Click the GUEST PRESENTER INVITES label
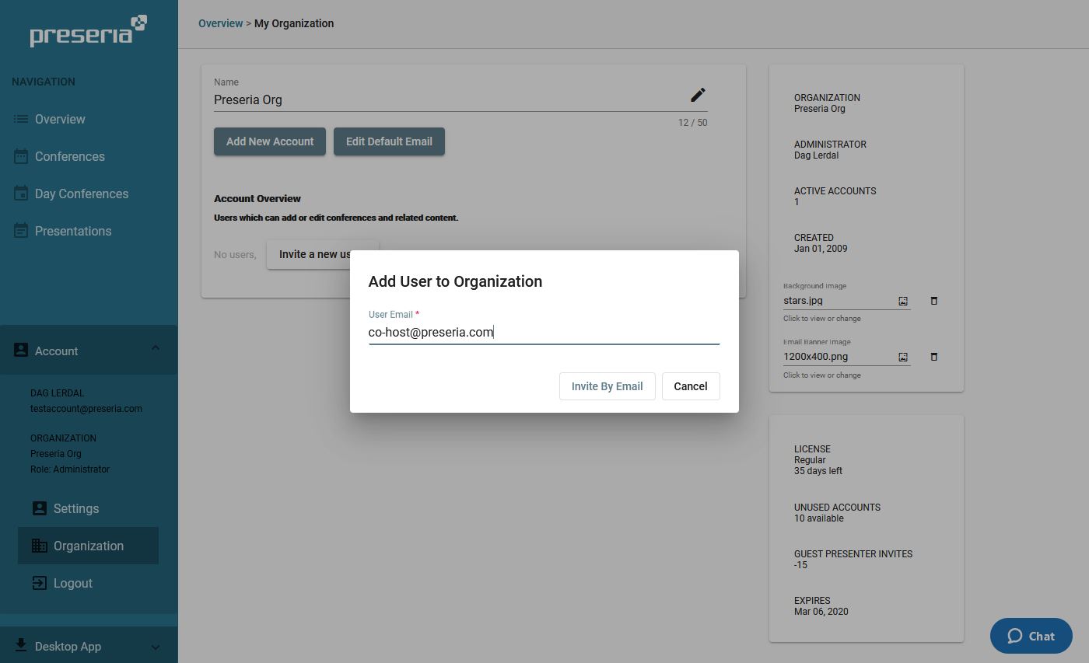Screen dimensions: 1089x663 853,553
